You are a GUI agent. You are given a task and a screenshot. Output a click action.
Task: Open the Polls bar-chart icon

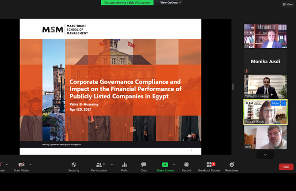click(x=124, y=167)
